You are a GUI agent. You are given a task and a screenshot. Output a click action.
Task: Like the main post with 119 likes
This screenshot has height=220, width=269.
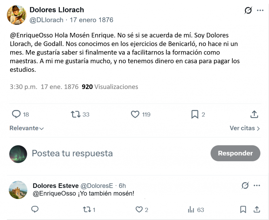[x=135, y=114]
